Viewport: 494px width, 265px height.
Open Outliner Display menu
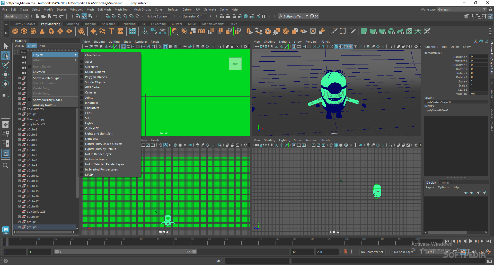pyautogui.click(x=19, y=46)
